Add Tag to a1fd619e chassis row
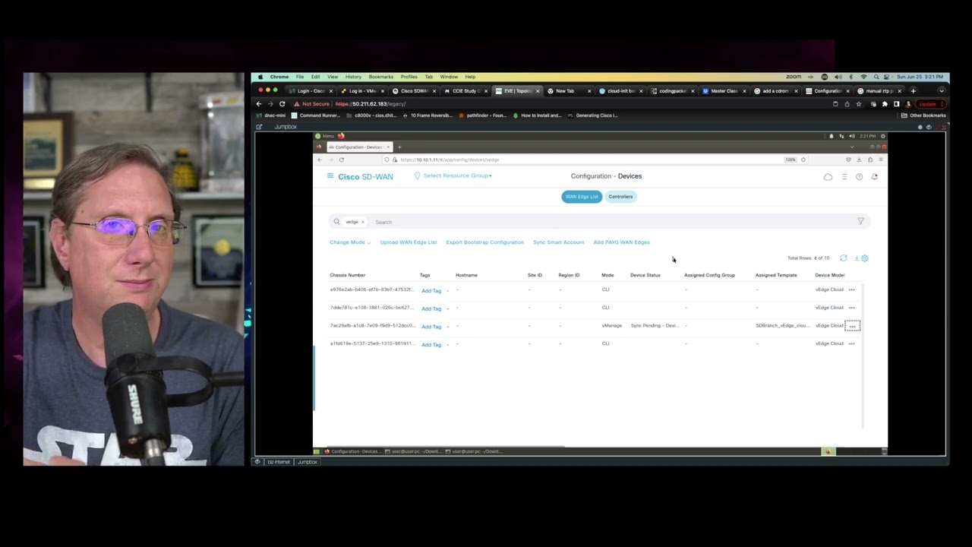This screenshot has width=972, height=547. (431, 344)
